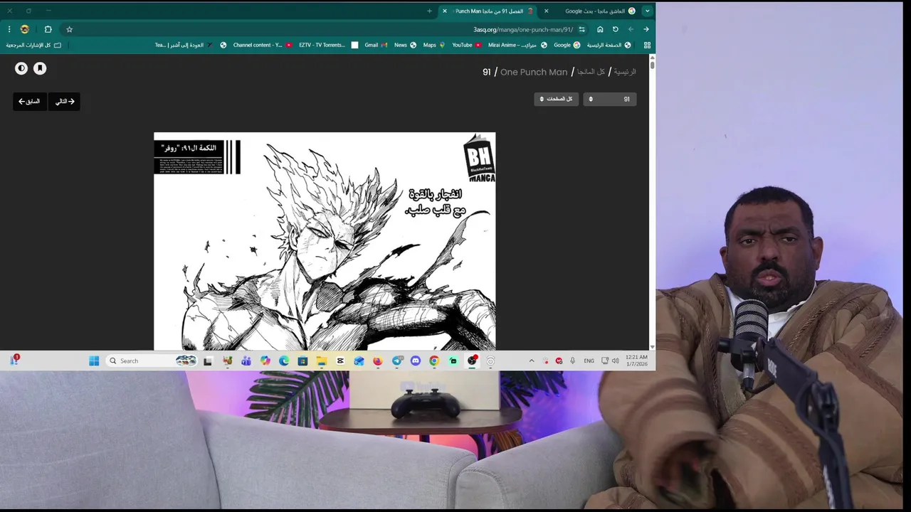Screen dimensions: 911x512
Task: Open the Google bookmark
Action: coord(567,45)
